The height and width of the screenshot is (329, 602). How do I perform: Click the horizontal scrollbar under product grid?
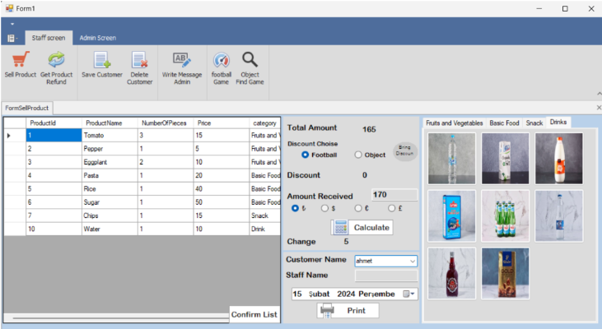pos(115,316)
